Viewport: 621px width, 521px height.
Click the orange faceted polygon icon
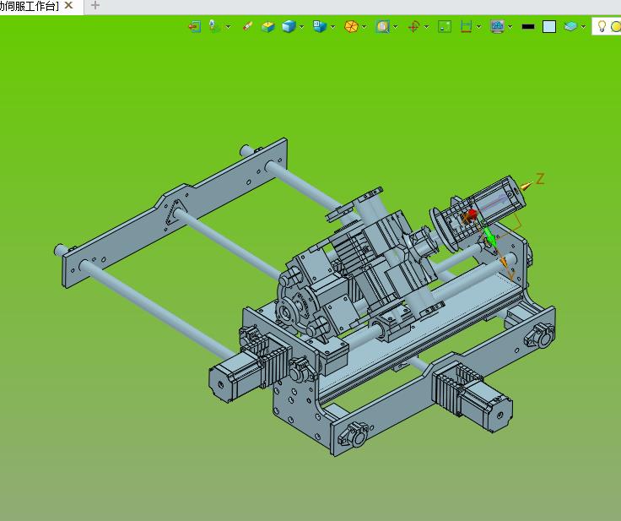(x=351, y=26)
